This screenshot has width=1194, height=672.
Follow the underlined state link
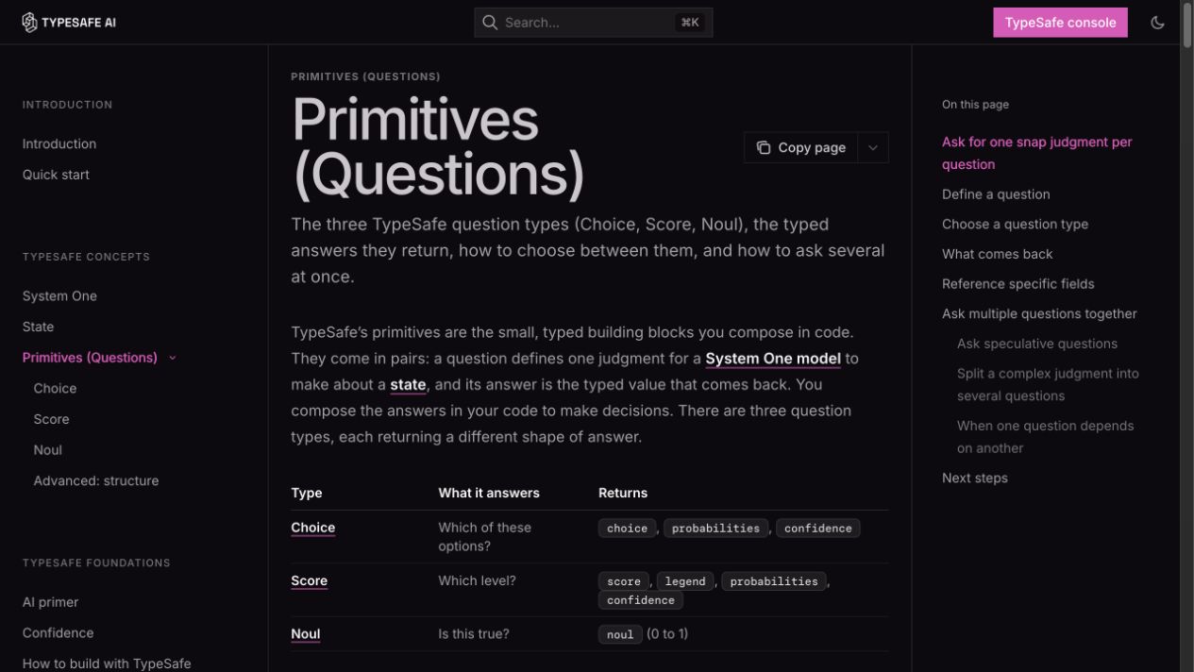[408, 385]
